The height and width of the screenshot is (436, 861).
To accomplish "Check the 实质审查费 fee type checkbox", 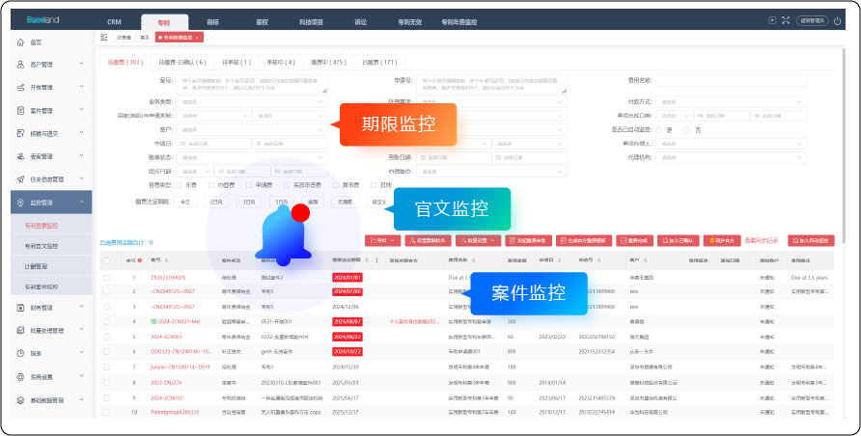I will point(286,185).
